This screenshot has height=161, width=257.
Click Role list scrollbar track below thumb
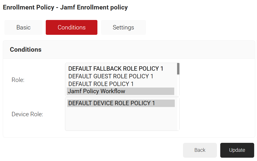tap(178, 86)
